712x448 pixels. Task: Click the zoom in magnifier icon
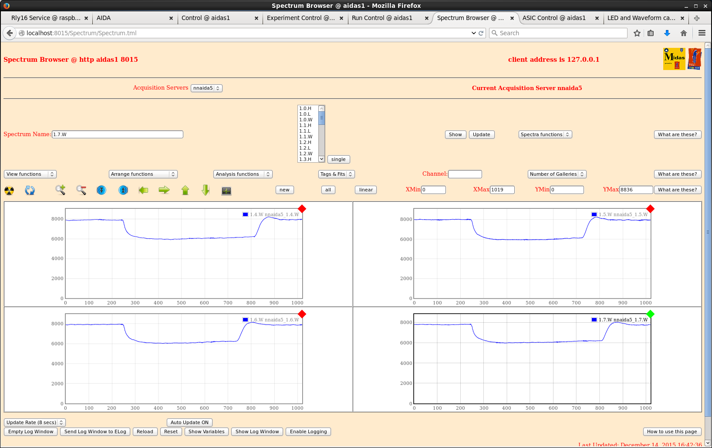(x=60, y=190)
